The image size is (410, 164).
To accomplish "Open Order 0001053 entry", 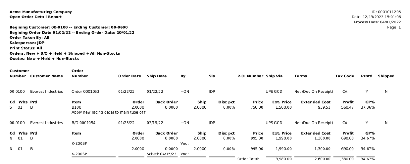I will pyautogui.click(x=85, y=92).
